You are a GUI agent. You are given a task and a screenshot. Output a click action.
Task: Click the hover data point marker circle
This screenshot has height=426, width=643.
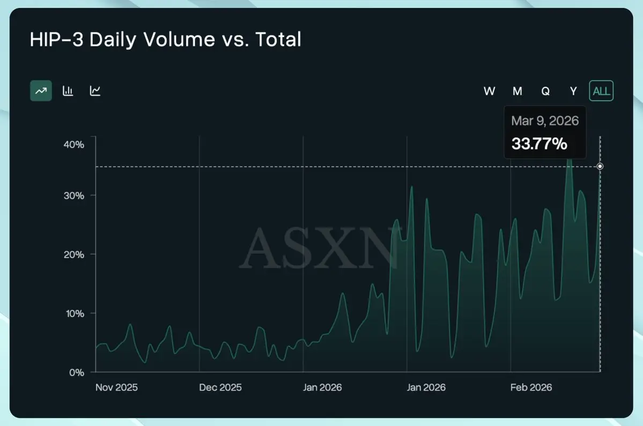600,166
